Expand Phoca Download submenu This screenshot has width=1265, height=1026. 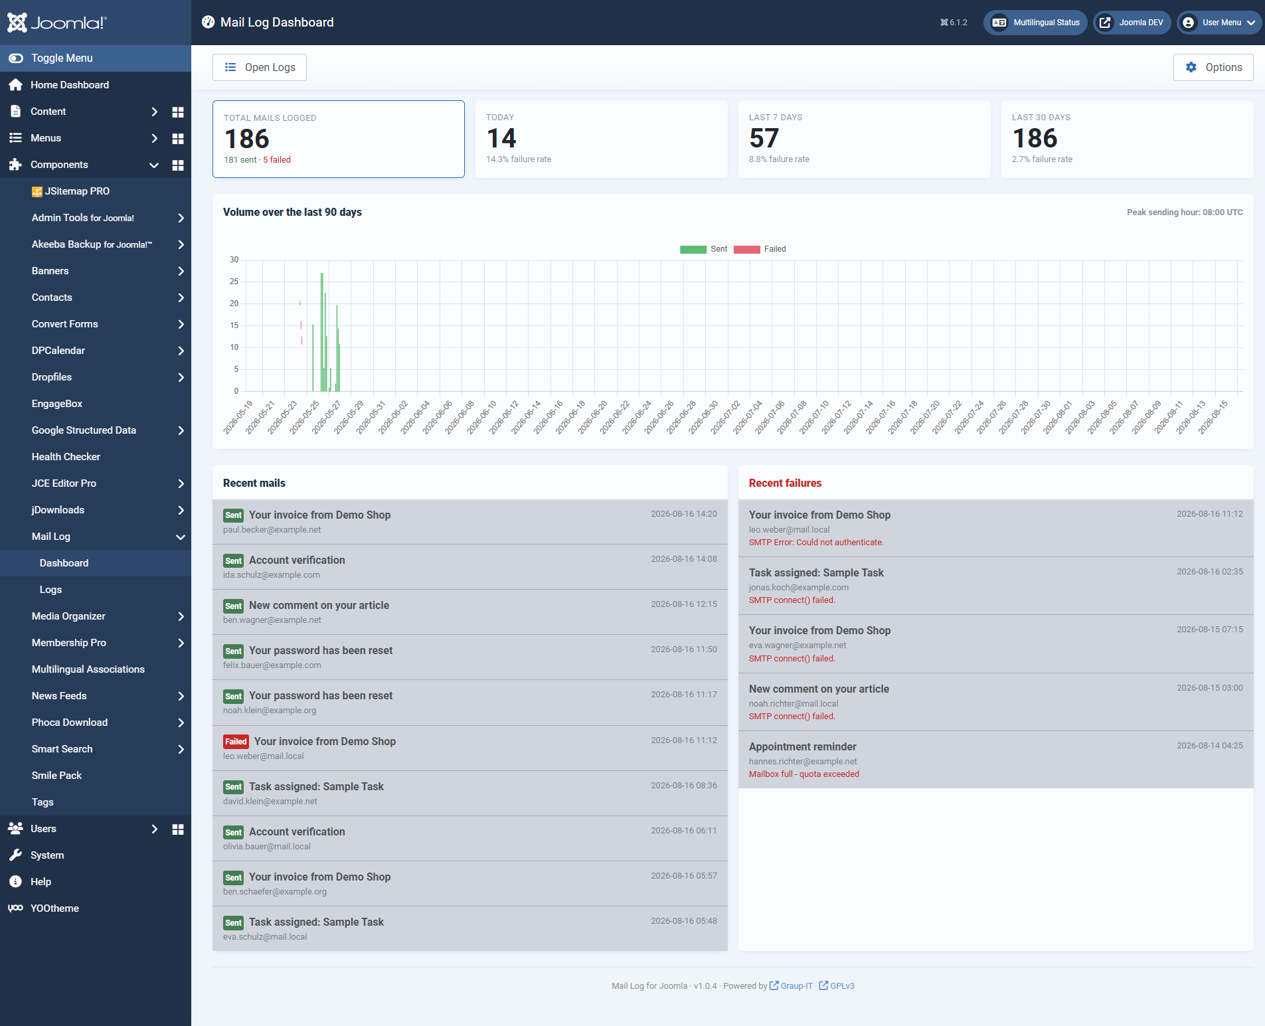(181, 723)
